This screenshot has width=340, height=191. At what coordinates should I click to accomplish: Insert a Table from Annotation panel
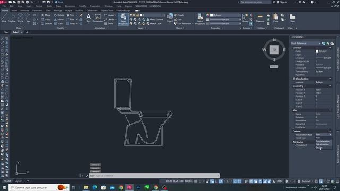(108, 24)
